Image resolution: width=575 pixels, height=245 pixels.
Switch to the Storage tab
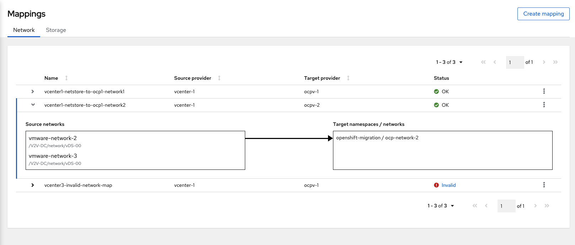tap(56, 30)
